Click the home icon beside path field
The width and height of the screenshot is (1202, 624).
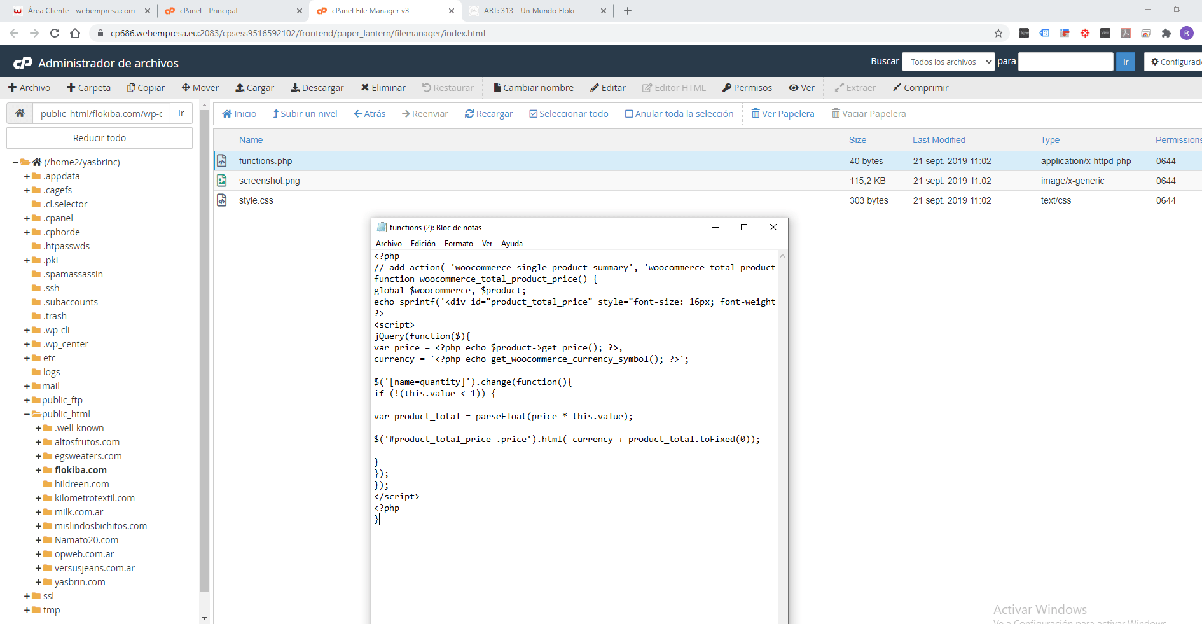(20, 113)
